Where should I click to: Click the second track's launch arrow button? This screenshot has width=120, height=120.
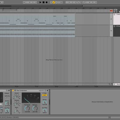point(111,31)
